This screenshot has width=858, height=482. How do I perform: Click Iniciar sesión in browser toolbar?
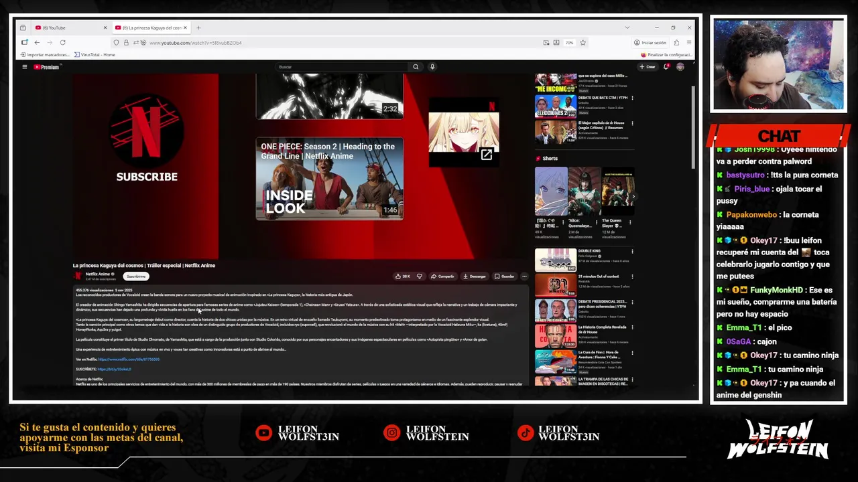pos(650,43)
